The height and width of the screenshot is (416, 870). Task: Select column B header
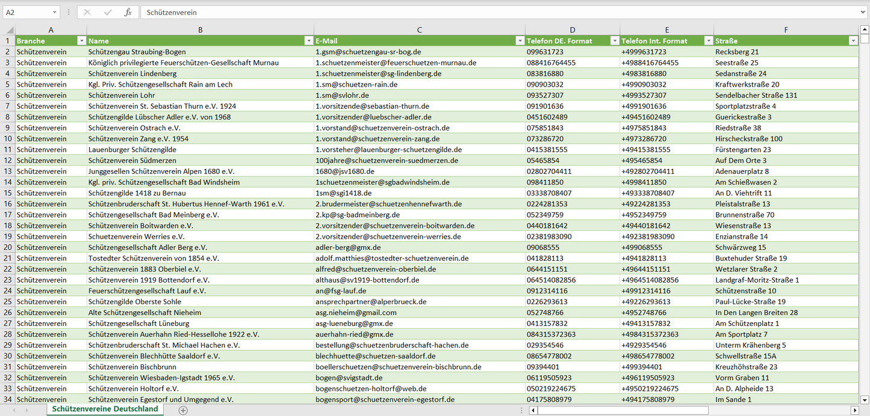pos(200,29)
